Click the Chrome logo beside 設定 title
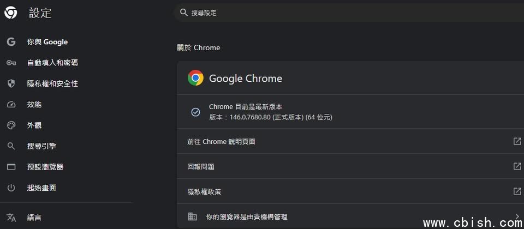The height and width of the screenshot is (229, 524). [x=11, y=13]
